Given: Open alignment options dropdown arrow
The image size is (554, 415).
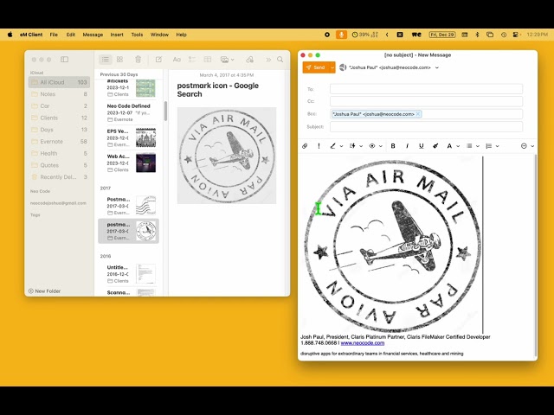Looking at the screenshot, I should pyautogui.click(x=478, y=146).
